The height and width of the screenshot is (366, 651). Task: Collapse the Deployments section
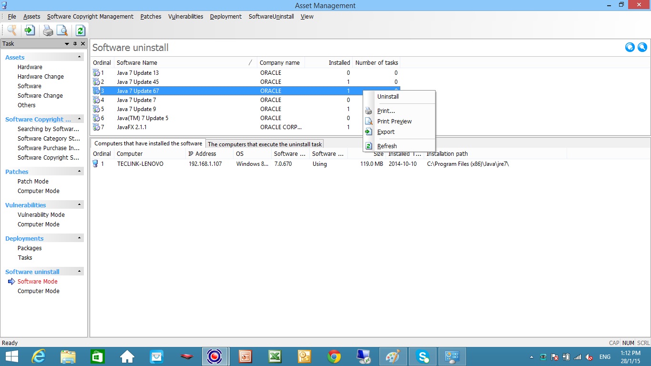80,238
